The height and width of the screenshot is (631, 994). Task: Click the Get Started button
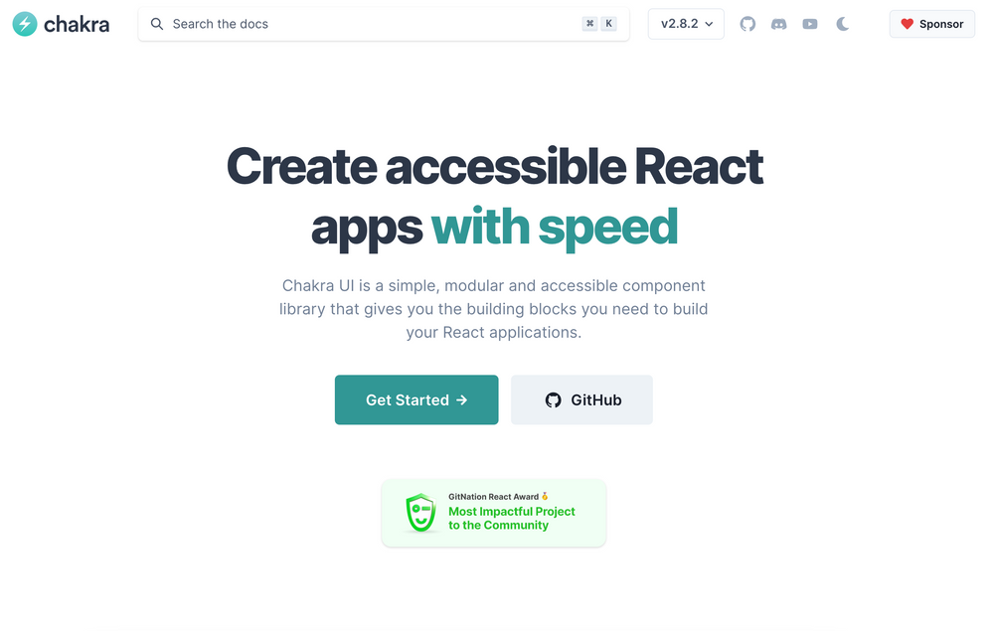pos(416,399)
